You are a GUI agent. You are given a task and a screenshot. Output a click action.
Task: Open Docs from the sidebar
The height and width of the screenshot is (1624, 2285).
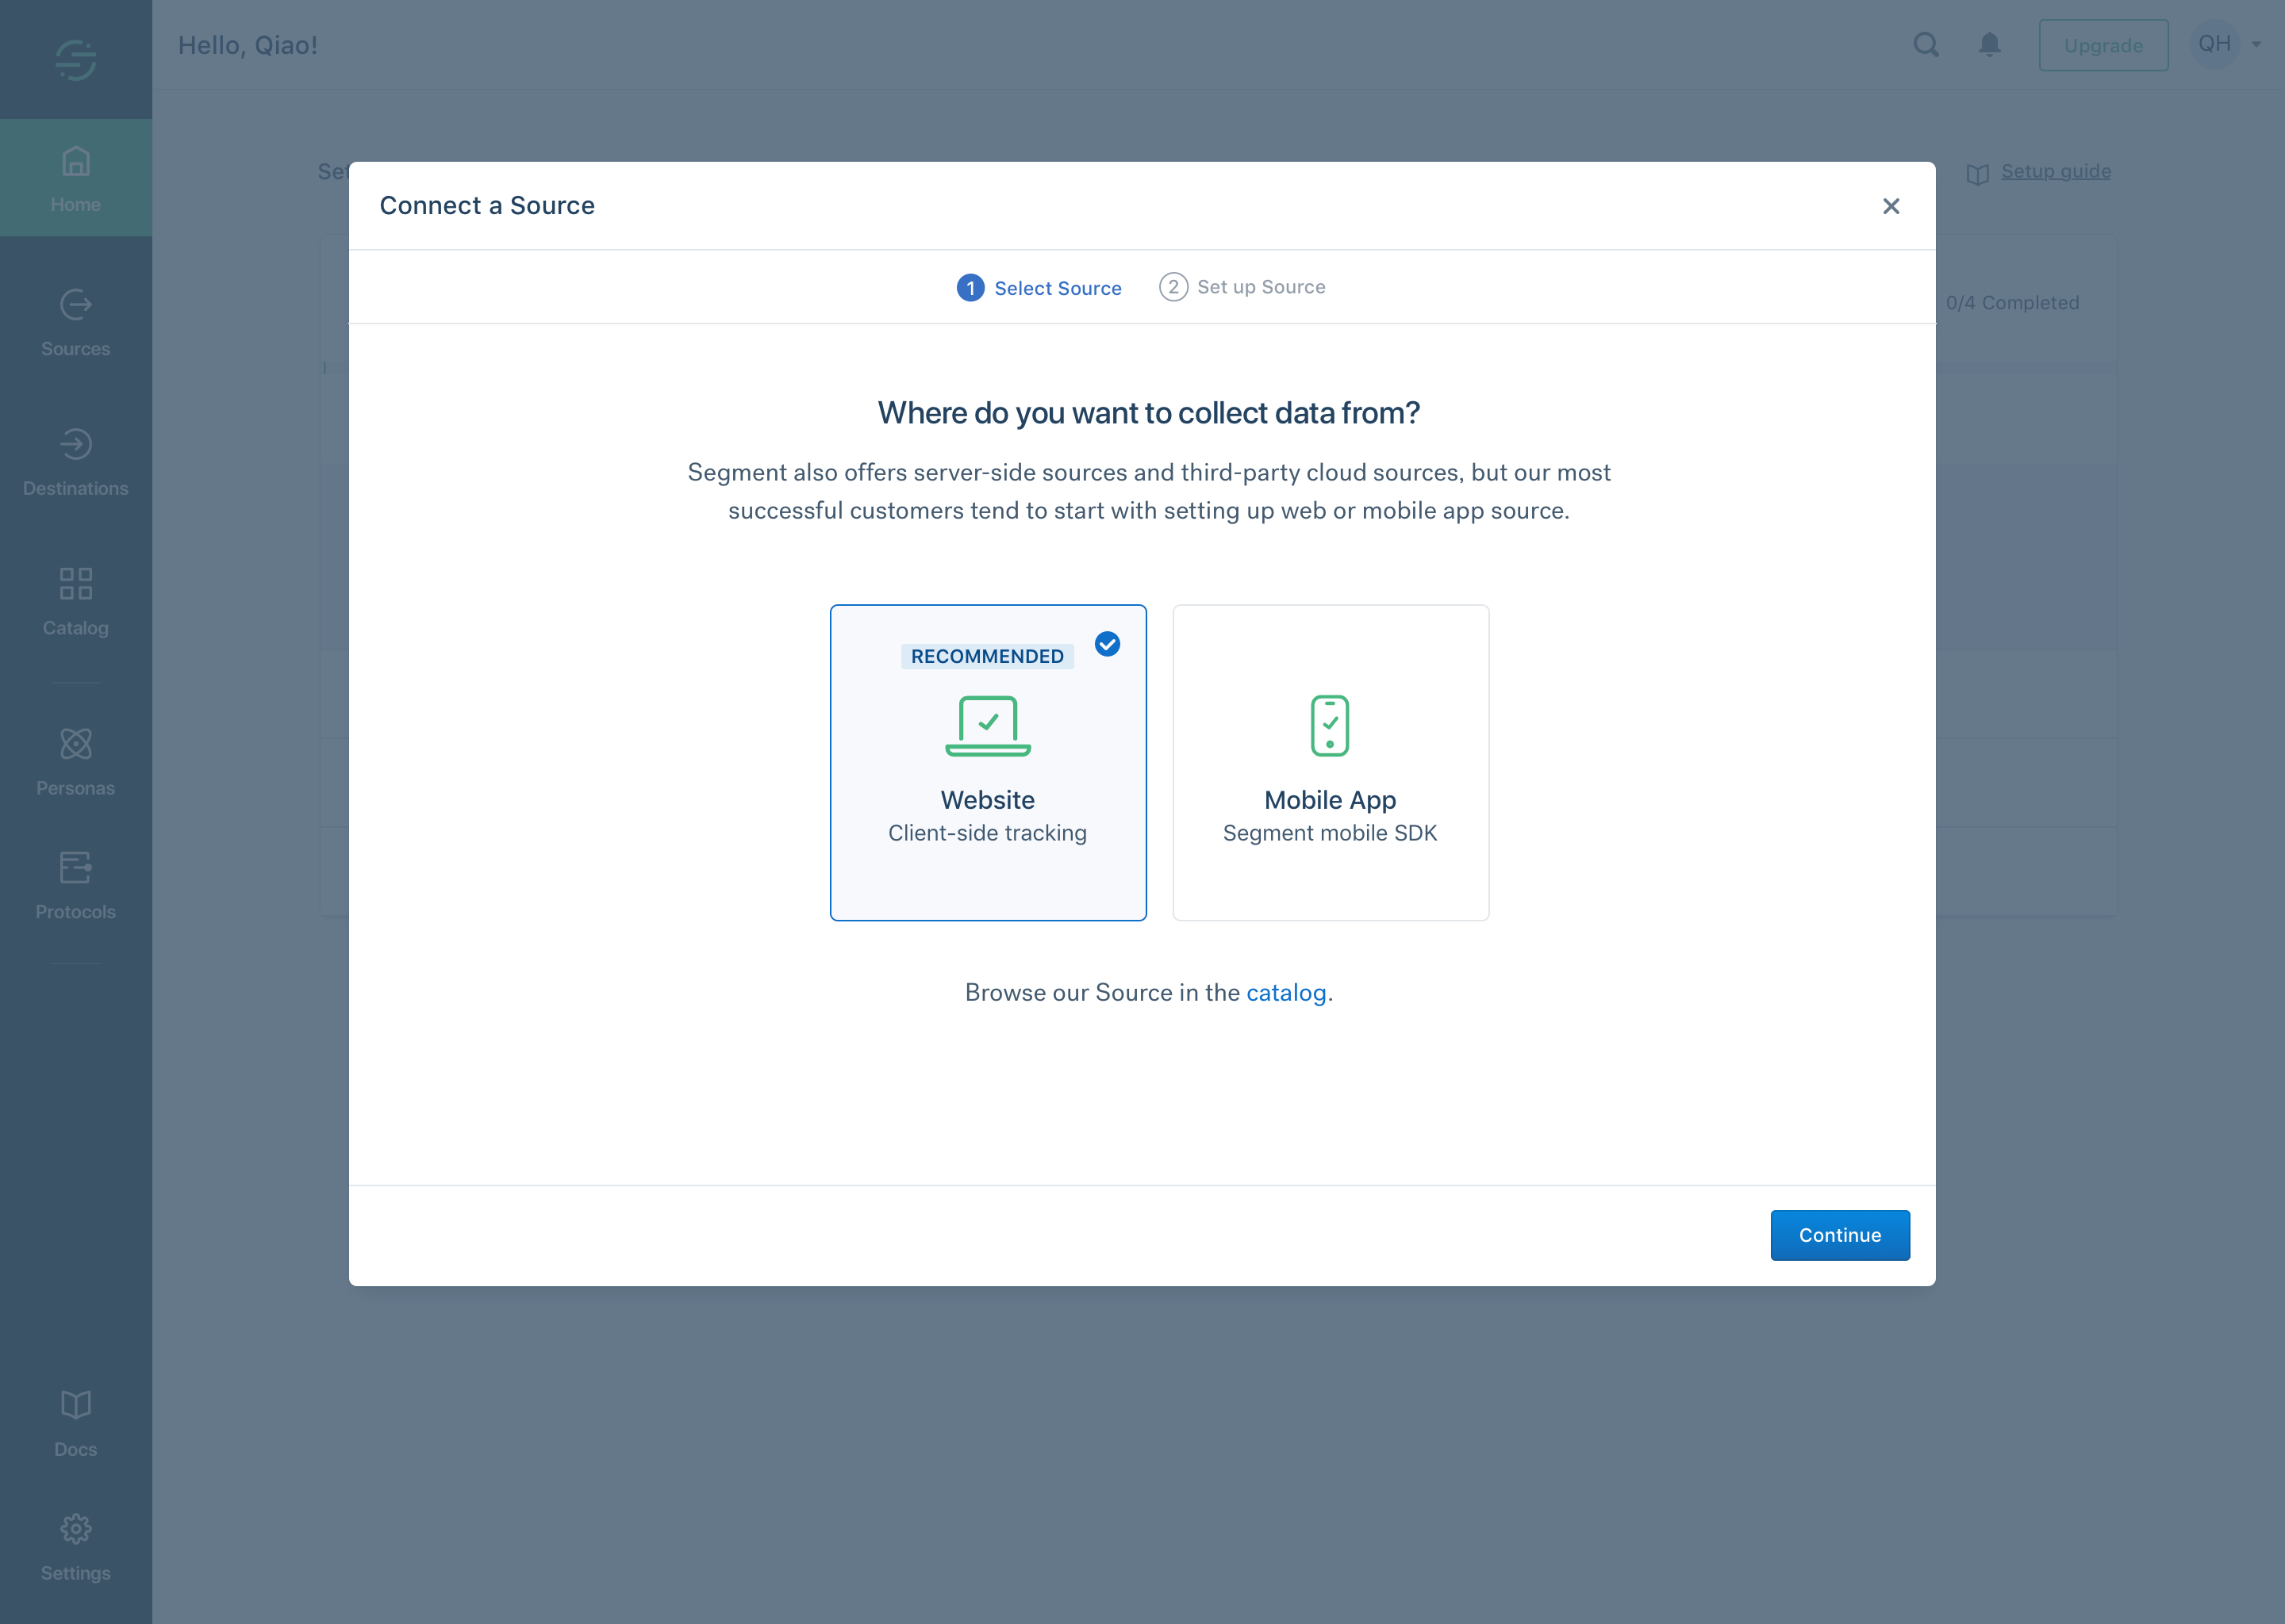pyautogui.click(x=76, y=1424)
